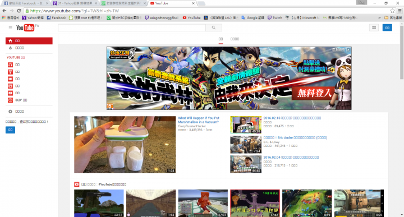Open a new tab beside the YouTube tab

point(201,3)
